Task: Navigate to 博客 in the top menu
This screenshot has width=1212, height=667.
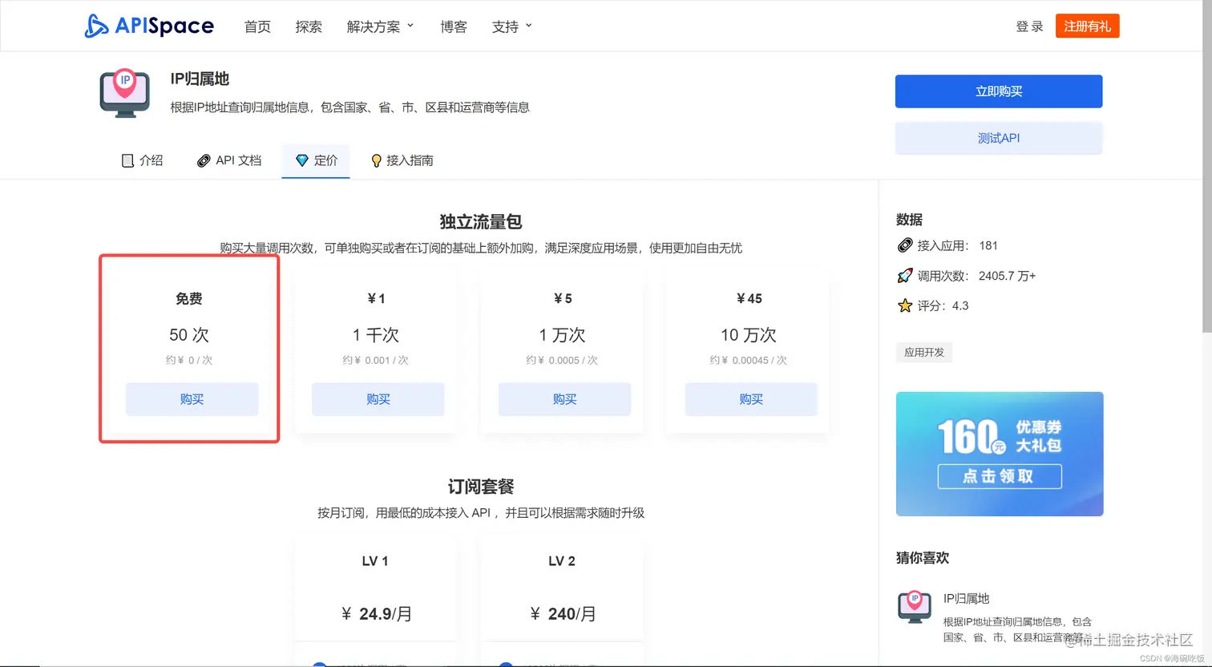Action: [454, 26]
